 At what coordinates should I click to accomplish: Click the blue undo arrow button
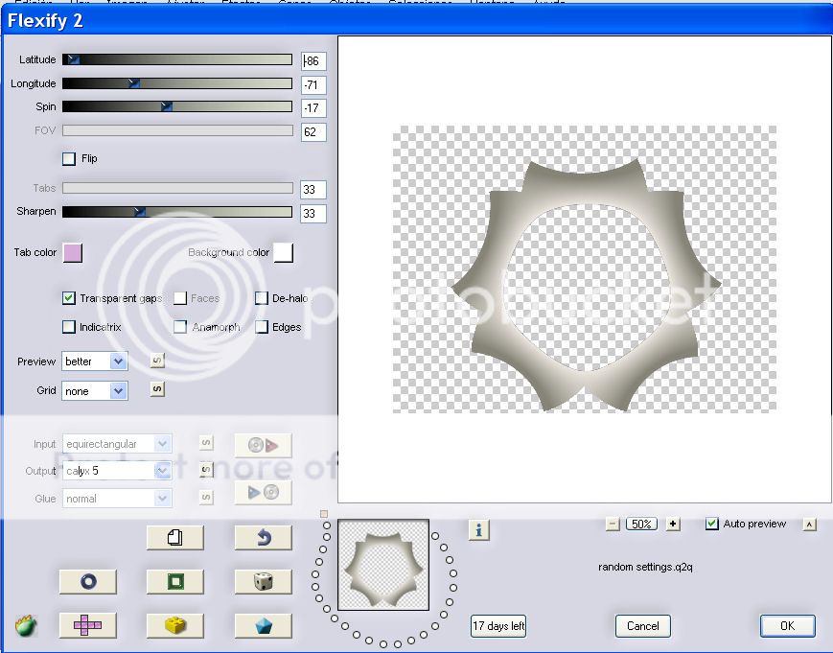click(263, 538)
